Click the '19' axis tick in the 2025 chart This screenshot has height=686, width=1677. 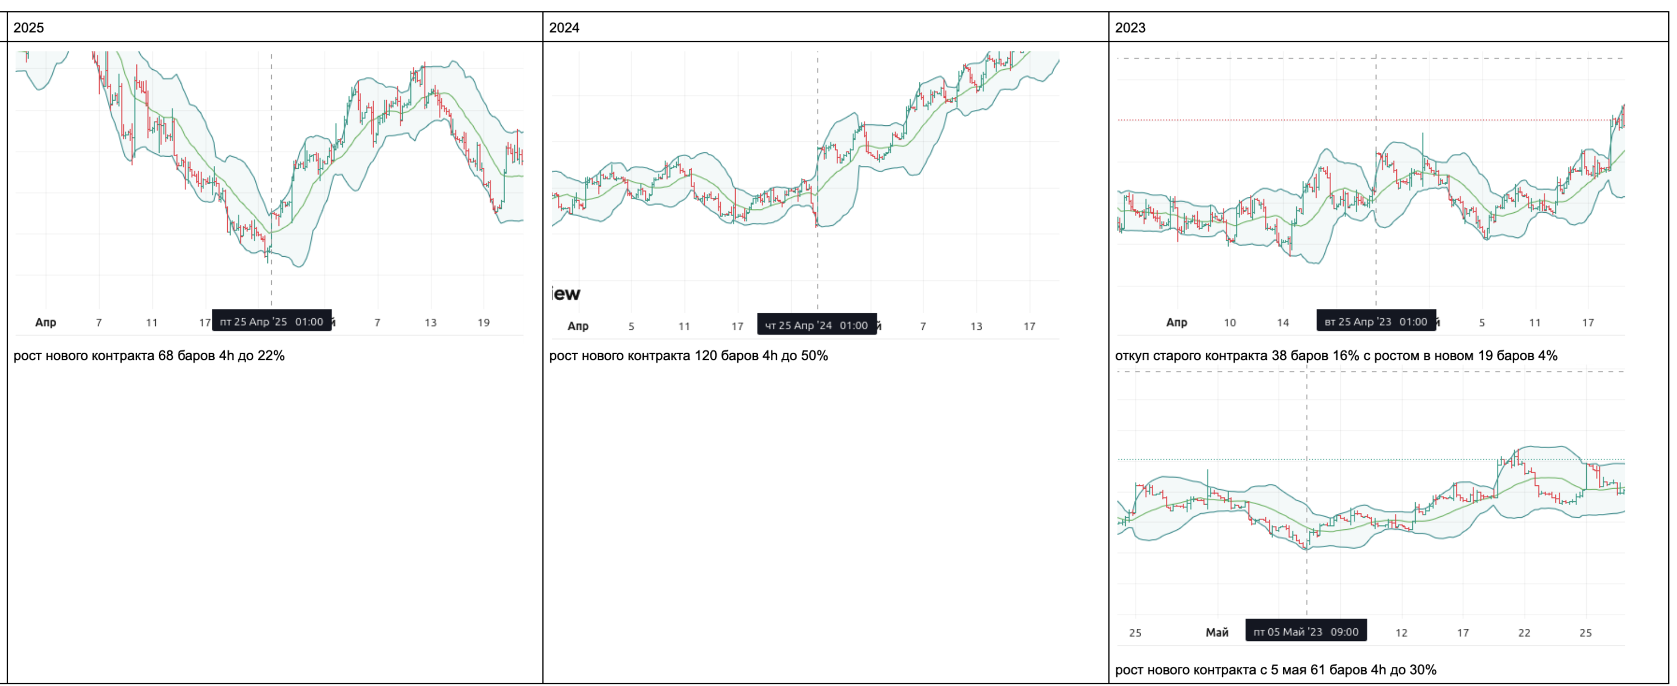483,322
